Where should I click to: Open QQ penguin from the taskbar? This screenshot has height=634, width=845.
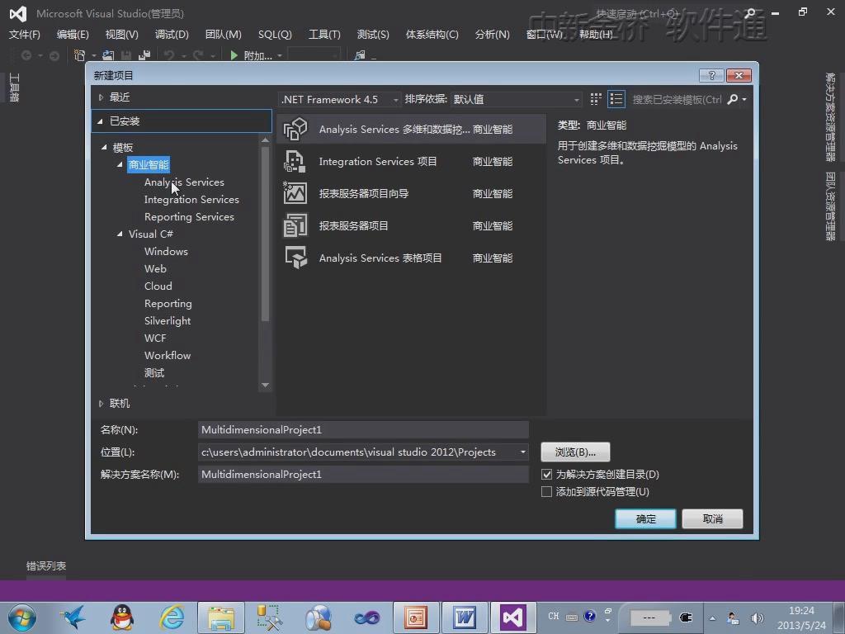coord(122,617)
